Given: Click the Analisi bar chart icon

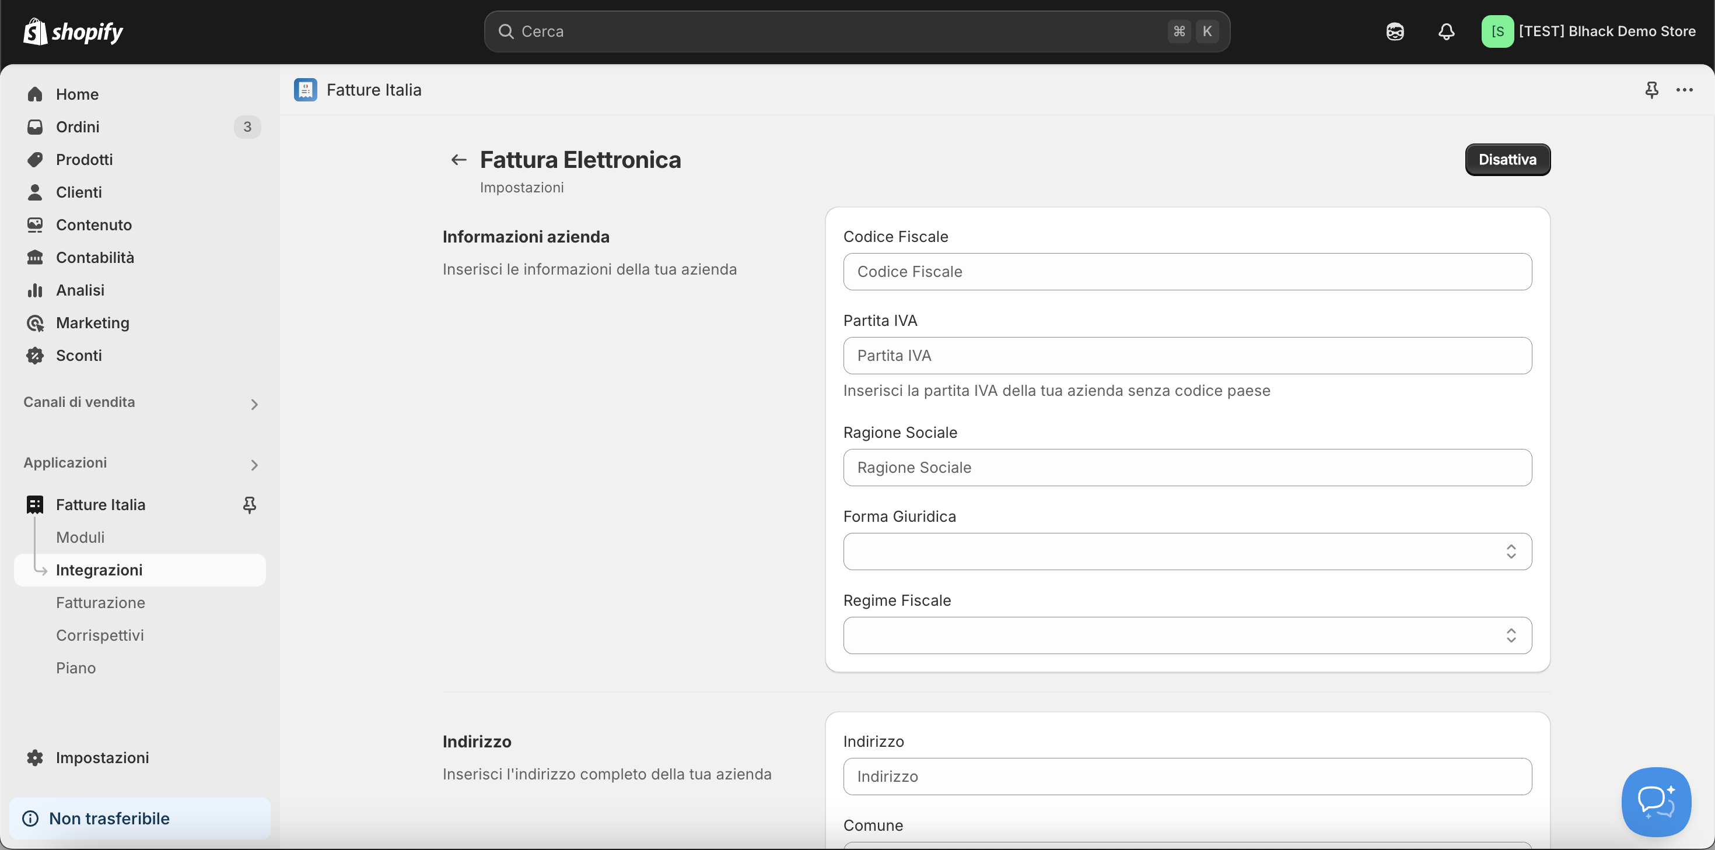Looking at the screenshot, I should click(x=35, y=290).
